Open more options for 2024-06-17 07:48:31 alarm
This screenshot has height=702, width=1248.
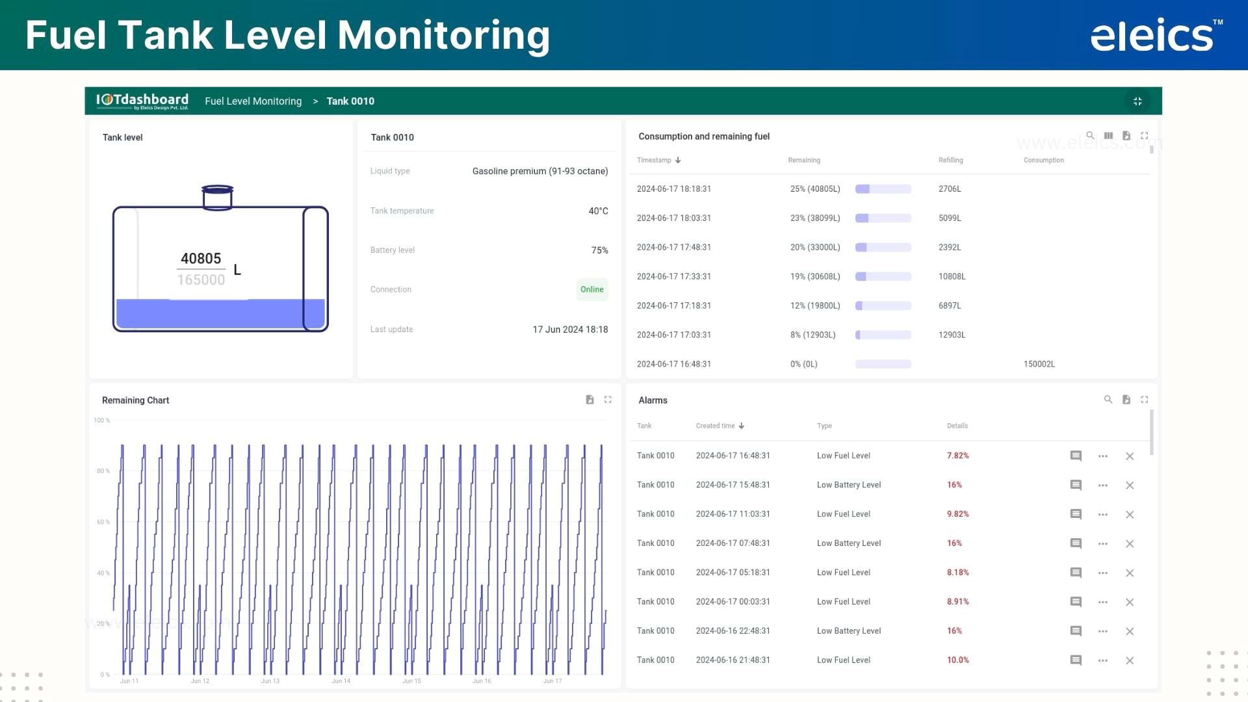point(1103,544)
